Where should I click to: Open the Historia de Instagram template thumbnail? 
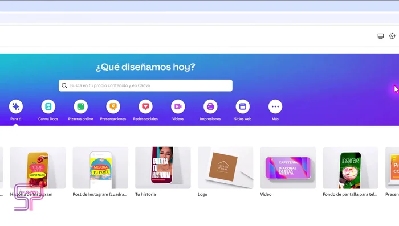click(38, 167)
